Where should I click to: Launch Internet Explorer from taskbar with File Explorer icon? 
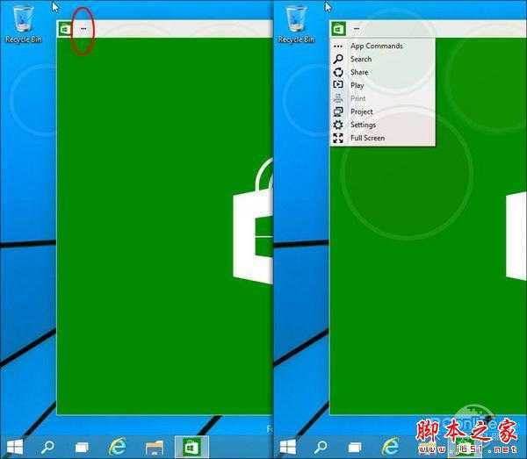tap(118, 447)
